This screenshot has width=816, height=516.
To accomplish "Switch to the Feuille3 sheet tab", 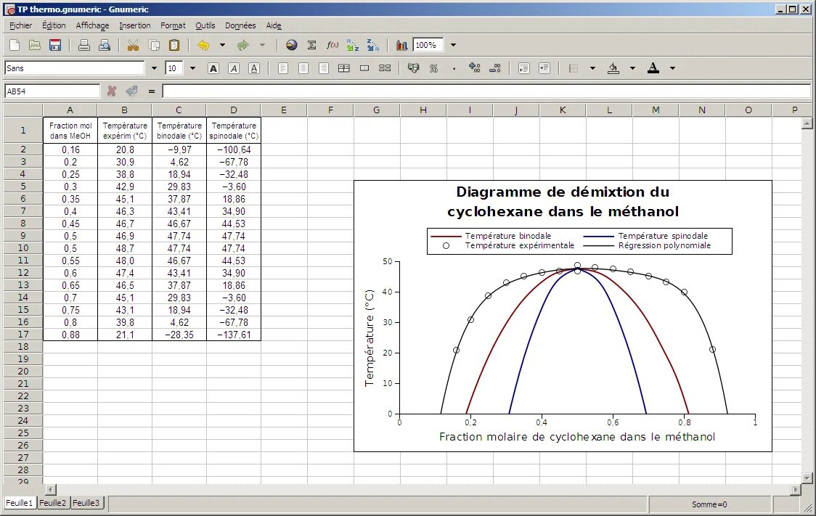I will coord(86,503).
